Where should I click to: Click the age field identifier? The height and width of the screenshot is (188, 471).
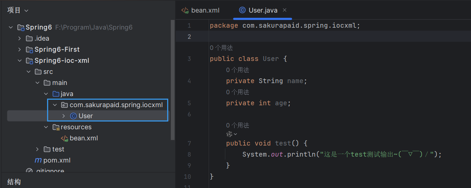pyautogui.click(x=281, y=103)
